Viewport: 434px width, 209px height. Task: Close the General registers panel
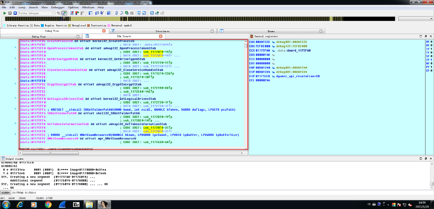pos(431,36)
